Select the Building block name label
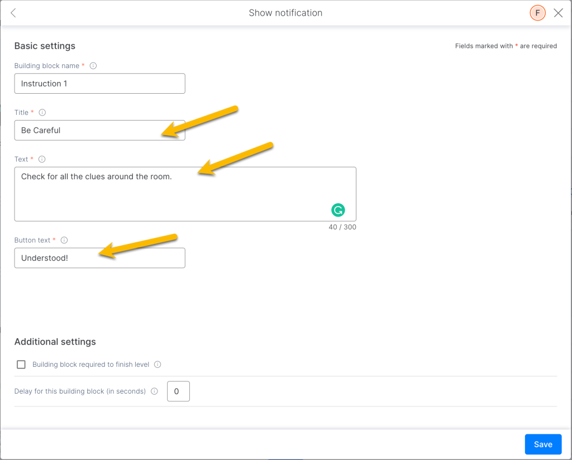Image resolution: width=572 pixels, height=460 pixels. 47,66
